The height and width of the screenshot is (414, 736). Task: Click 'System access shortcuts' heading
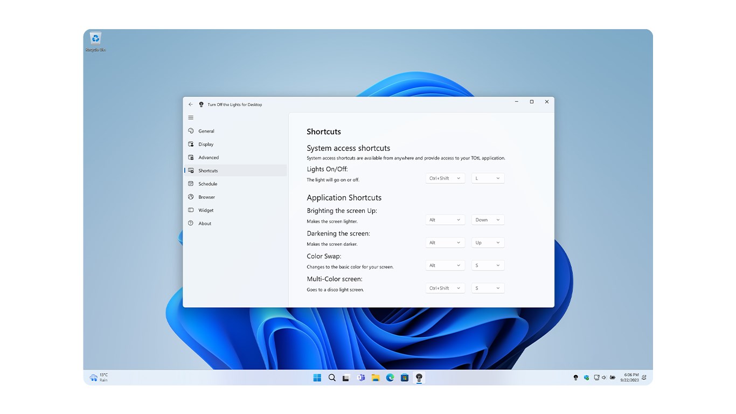pyautogui.click(x=349, y=148)
